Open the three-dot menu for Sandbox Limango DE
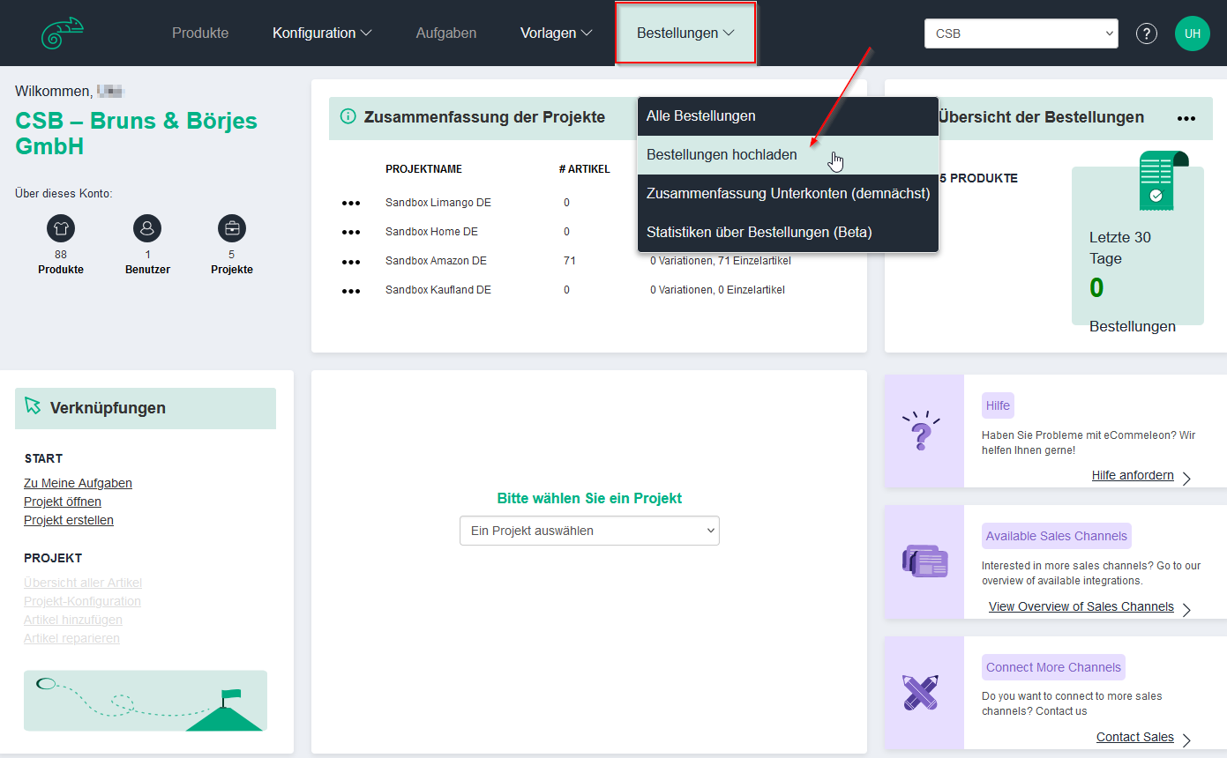Viewport: 1227px width, 758px height. (x=351, y=204)
